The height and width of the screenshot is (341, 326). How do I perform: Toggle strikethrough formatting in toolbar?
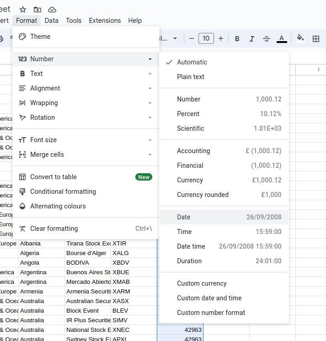266,39
